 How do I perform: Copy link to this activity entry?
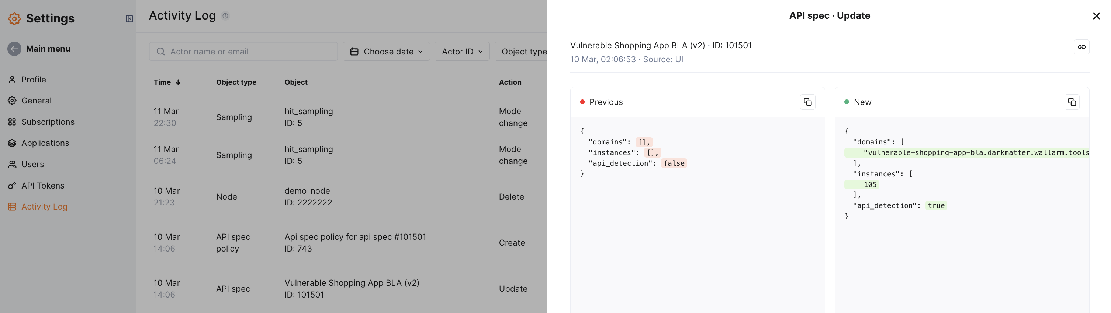[x=1081, y=47]
